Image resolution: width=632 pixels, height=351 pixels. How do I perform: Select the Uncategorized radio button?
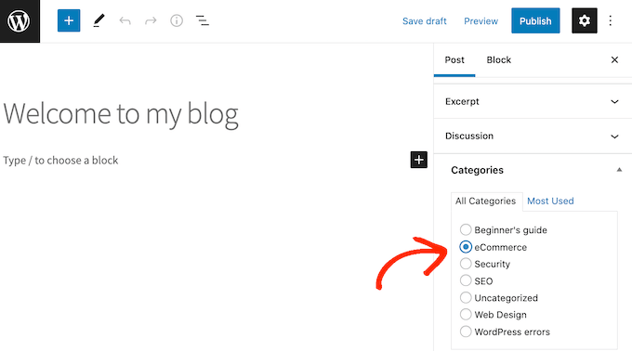(466, 297)
